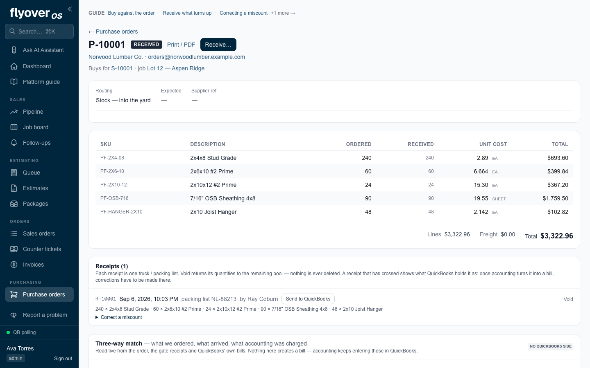This screenshot has width=590, height=368.
Task: Open Job board
Action: coord(39,127)
